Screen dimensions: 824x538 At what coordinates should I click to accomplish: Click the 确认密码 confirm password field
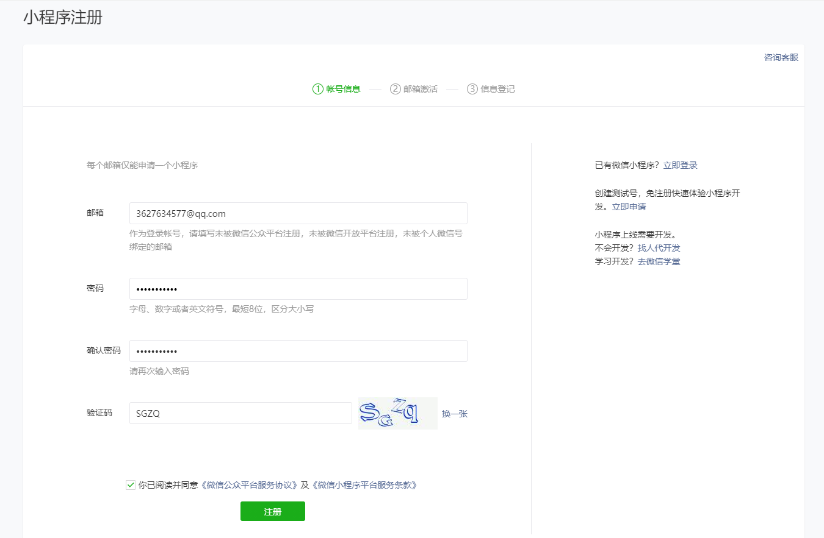pos(298,351)
